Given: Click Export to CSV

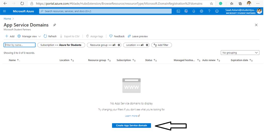Looking at the screenshot, I should [70, 36].
